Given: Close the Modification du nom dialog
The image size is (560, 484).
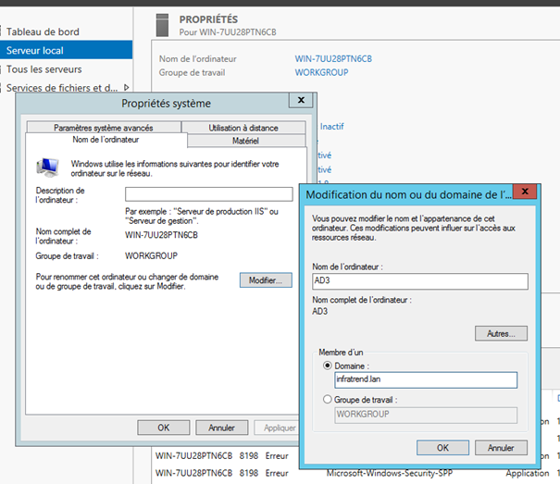Looking at the screenshot, I should pyautogui.click(x=525, y=193).
